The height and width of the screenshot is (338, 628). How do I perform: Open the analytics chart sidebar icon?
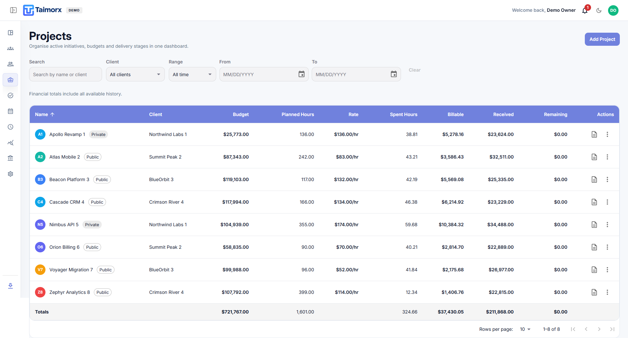click(x=10, y=143)
